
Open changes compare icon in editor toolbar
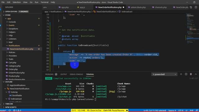[x=191, y=7]
